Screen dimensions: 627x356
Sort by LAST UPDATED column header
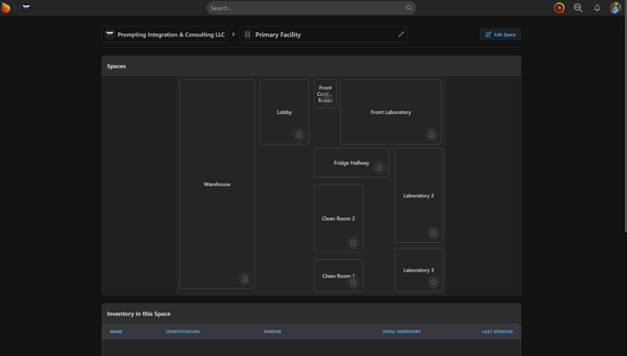coord(497,332)
